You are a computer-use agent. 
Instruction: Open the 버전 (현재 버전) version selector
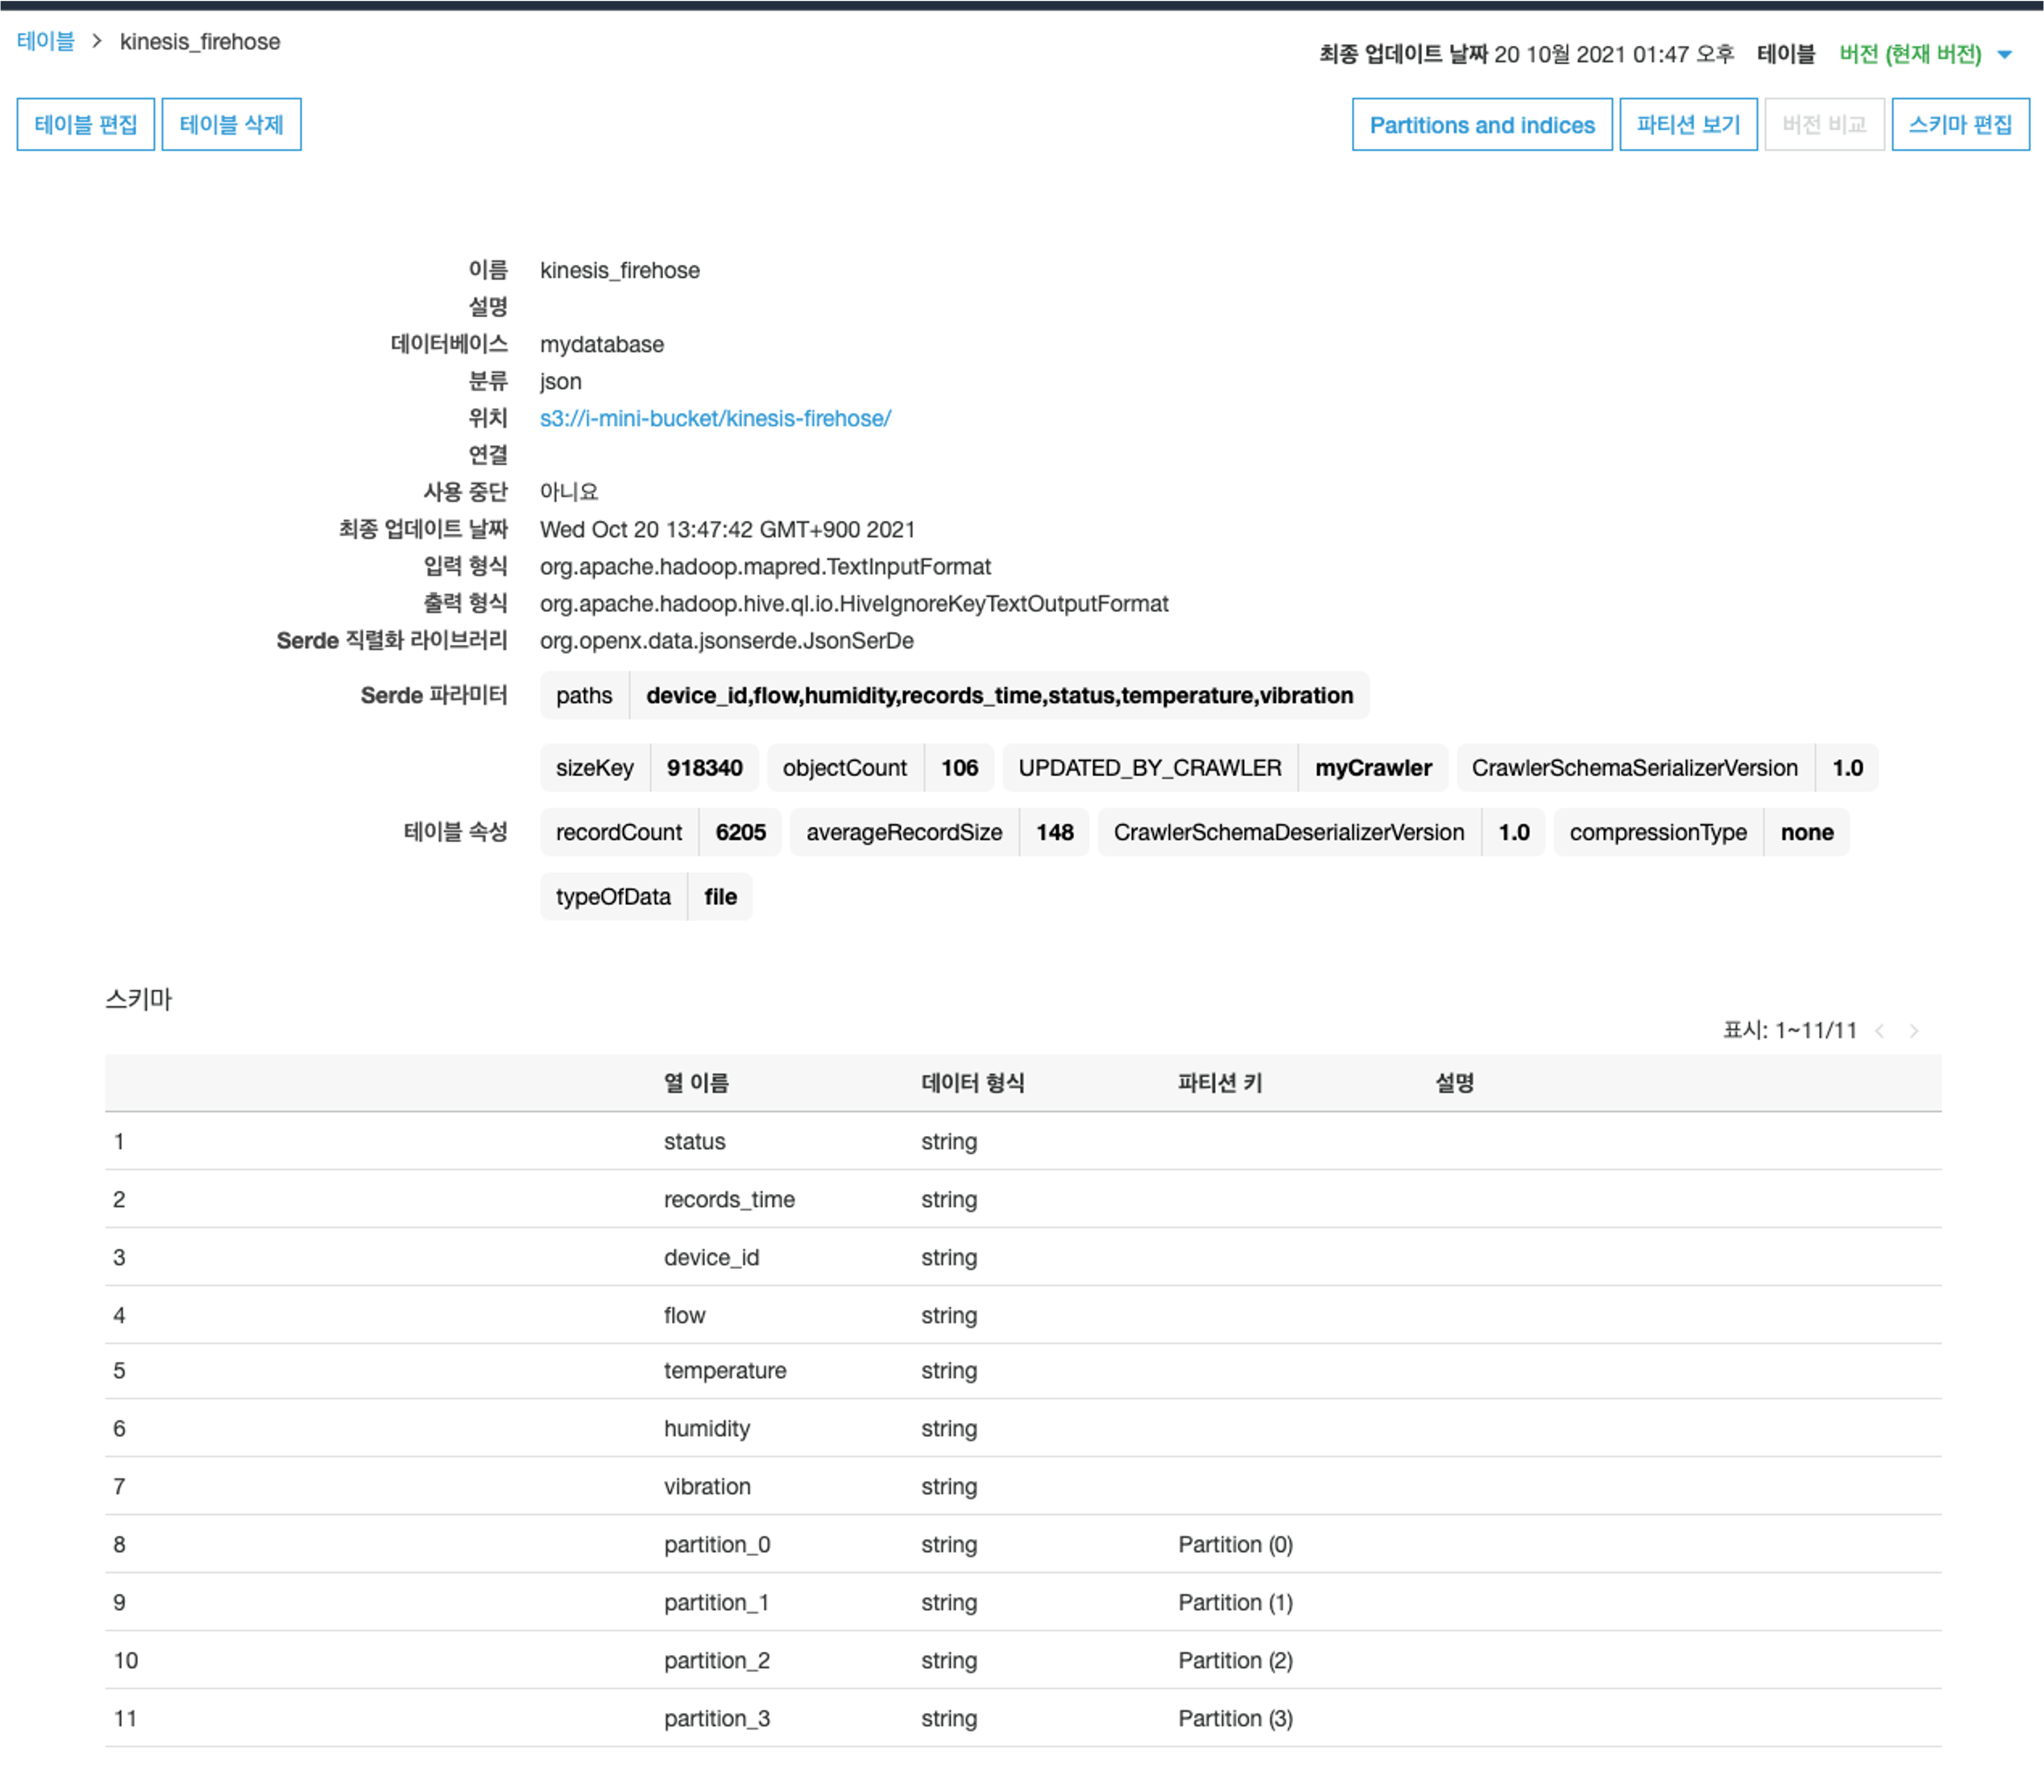click(1909, 55)
